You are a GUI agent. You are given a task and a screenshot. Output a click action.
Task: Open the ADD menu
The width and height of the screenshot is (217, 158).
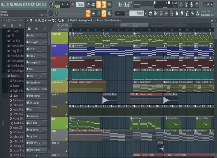(12, 5)
